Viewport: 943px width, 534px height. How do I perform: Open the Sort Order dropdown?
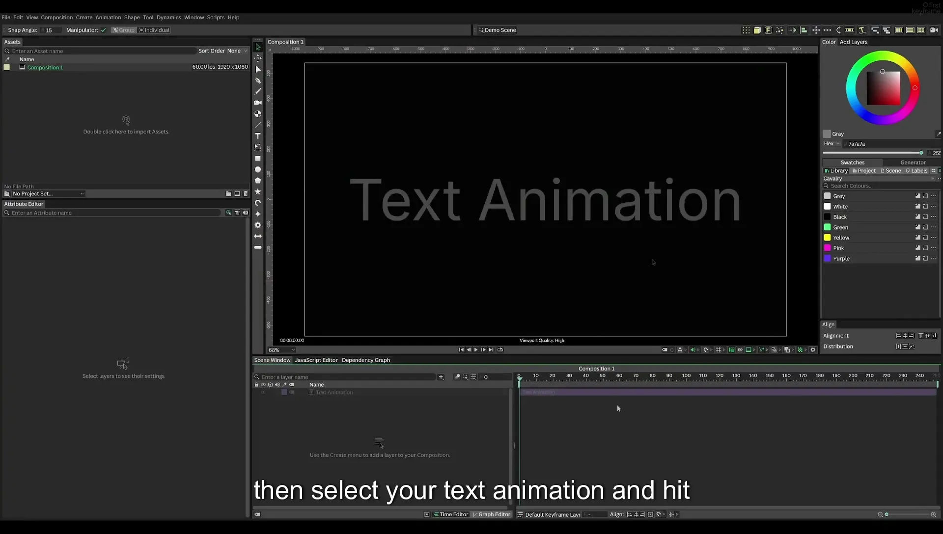[x=237, y=51]
